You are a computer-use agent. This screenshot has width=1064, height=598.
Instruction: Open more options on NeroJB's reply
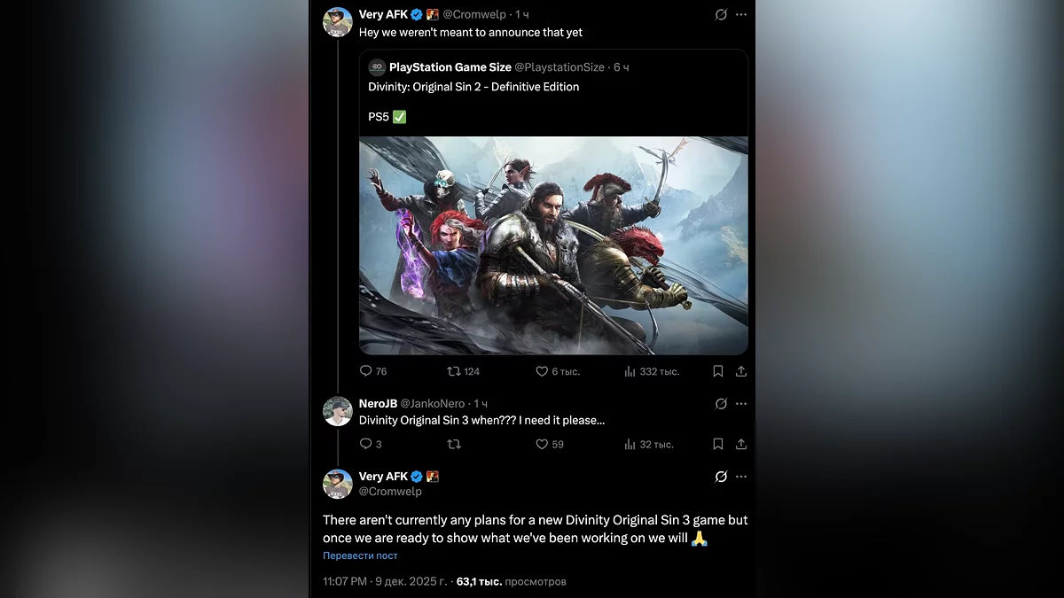pyautogui.click(x=741, y=404)
